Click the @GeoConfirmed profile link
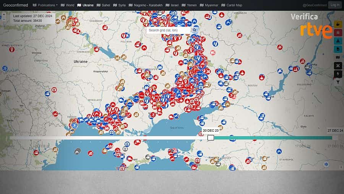 click(x=315, y=5)
